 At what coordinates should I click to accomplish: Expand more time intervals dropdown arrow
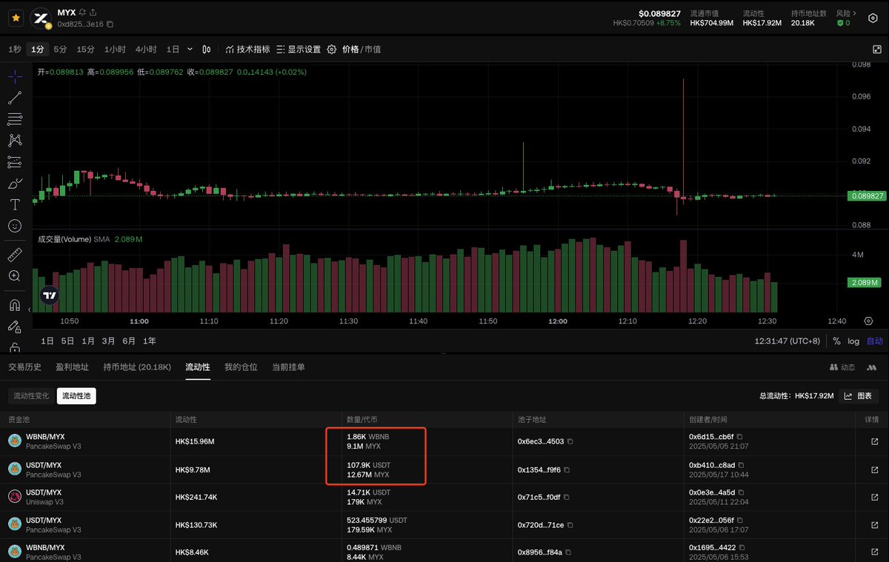(x=190, y=50)
